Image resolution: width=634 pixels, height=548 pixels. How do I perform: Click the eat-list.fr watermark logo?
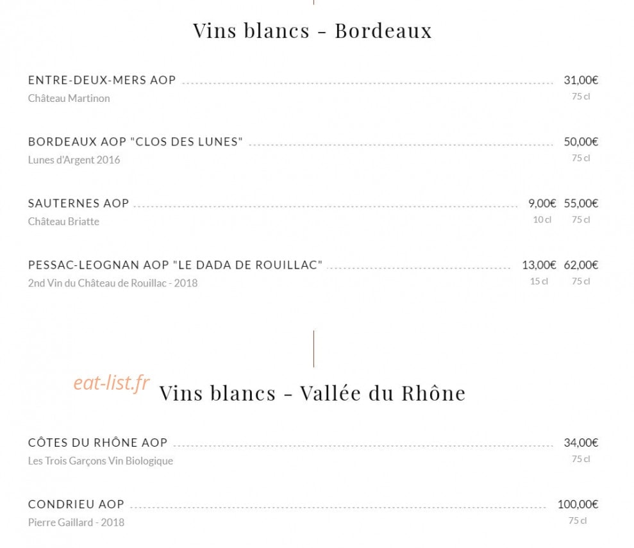tap(112, 383)
